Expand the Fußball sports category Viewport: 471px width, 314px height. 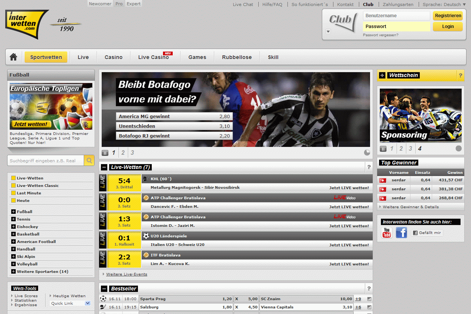point(13,212)
